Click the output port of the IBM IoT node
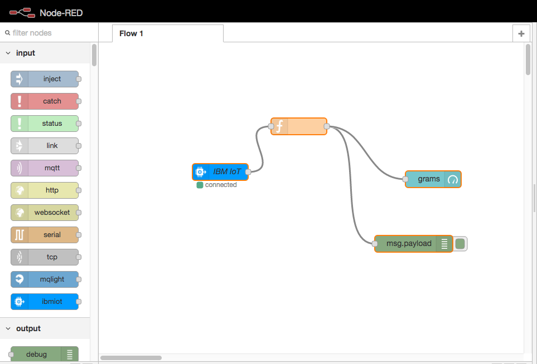 pyautogui.click(x=248, y=172)
